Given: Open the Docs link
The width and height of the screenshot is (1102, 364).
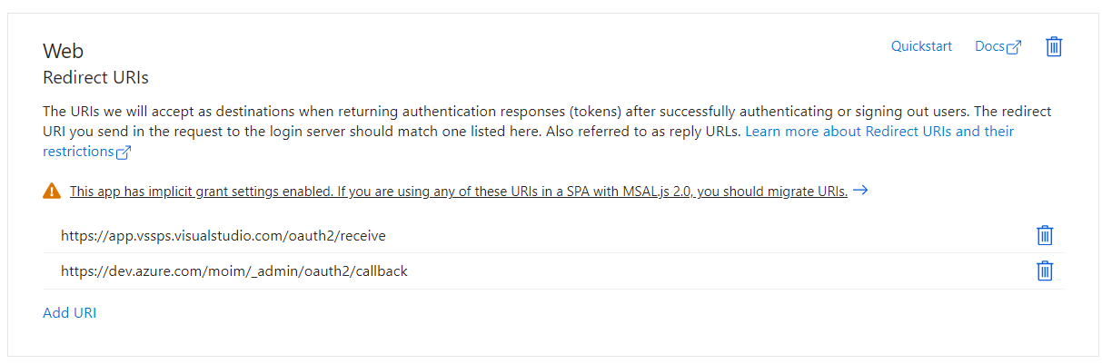Looking at the screenshot, I should [x=989, y=46].
